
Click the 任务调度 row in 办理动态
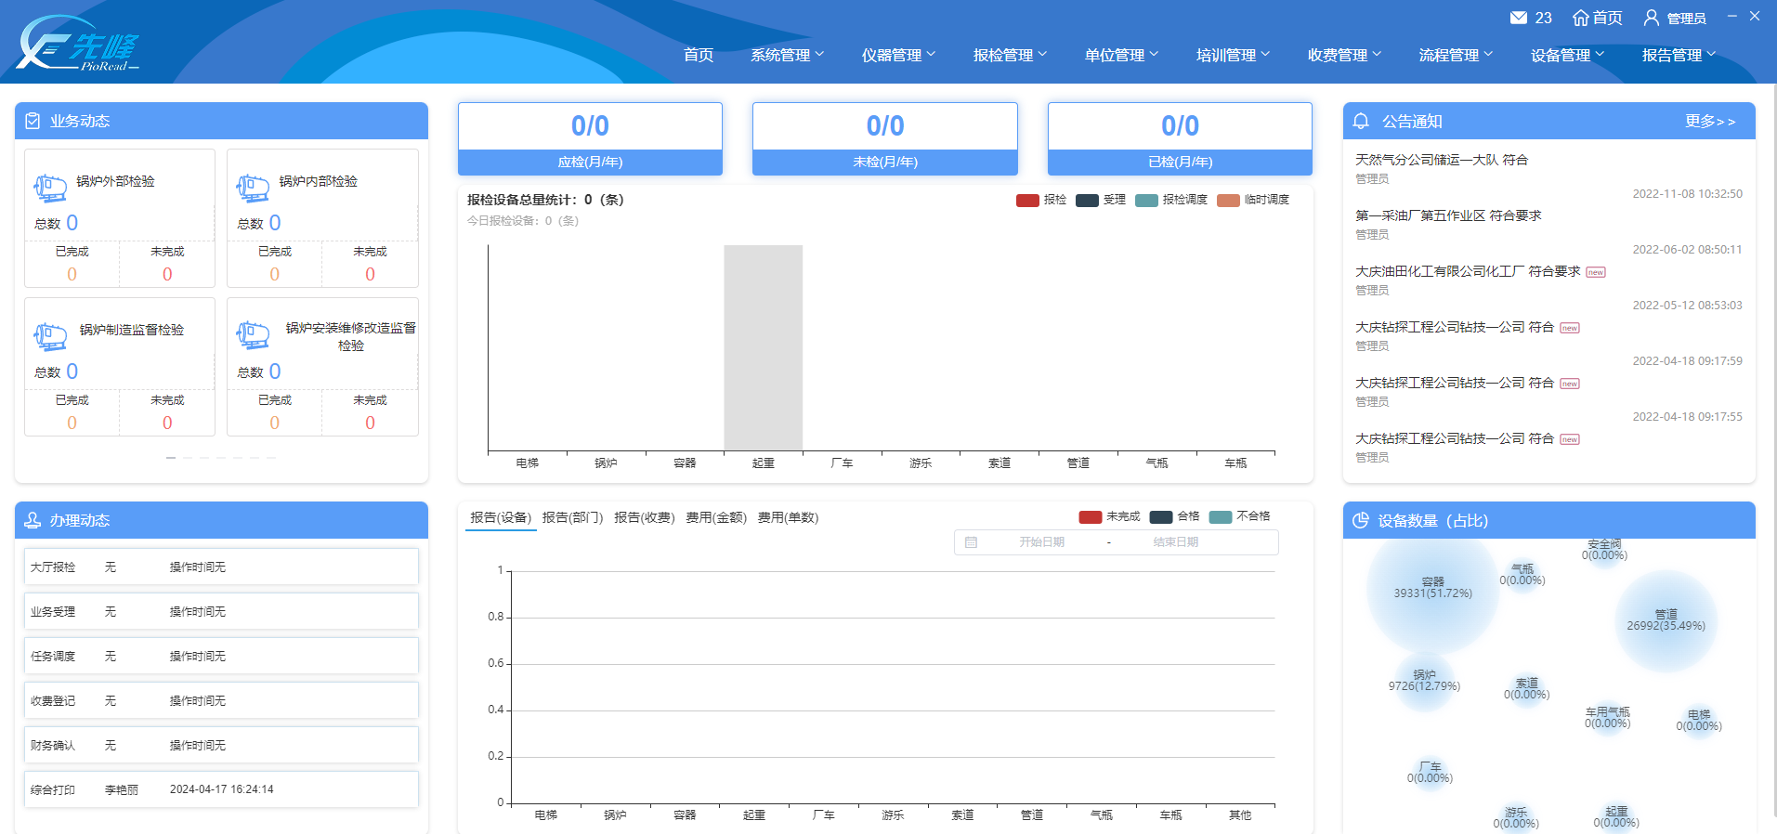point(221,656)
